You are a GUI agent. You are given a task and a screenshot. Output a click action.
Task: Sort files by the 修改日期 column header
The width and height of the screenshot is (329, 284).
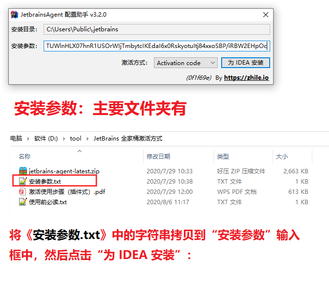pyautogui.click(x=158, y=156)
